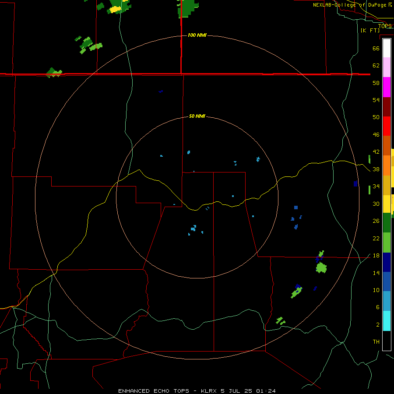Click the 'TOPS' legend heading

tap(385, 26)
